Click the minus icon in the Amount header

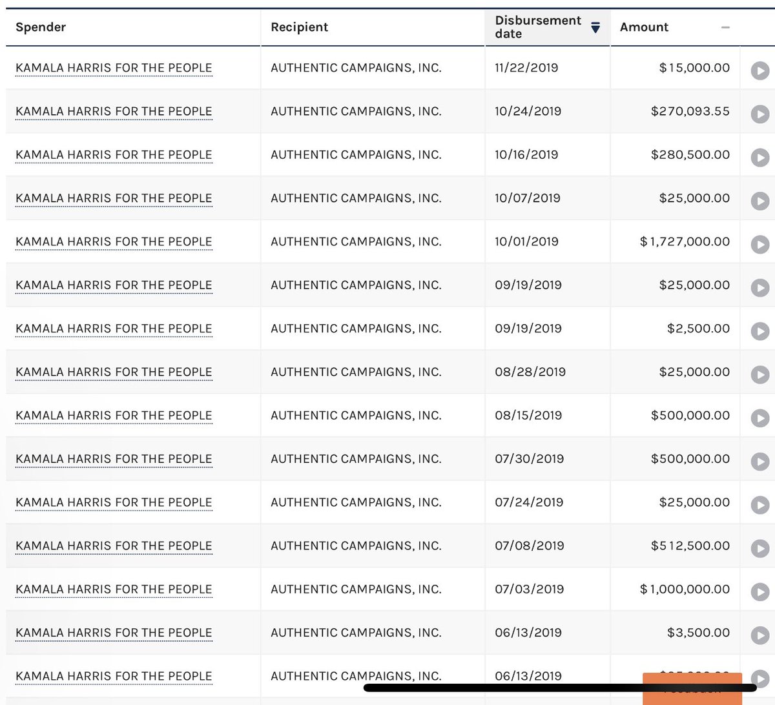click(725, 28)
